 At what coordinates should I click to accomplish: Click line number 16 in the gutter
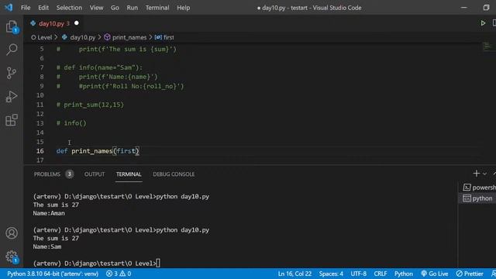click(40, 151)
